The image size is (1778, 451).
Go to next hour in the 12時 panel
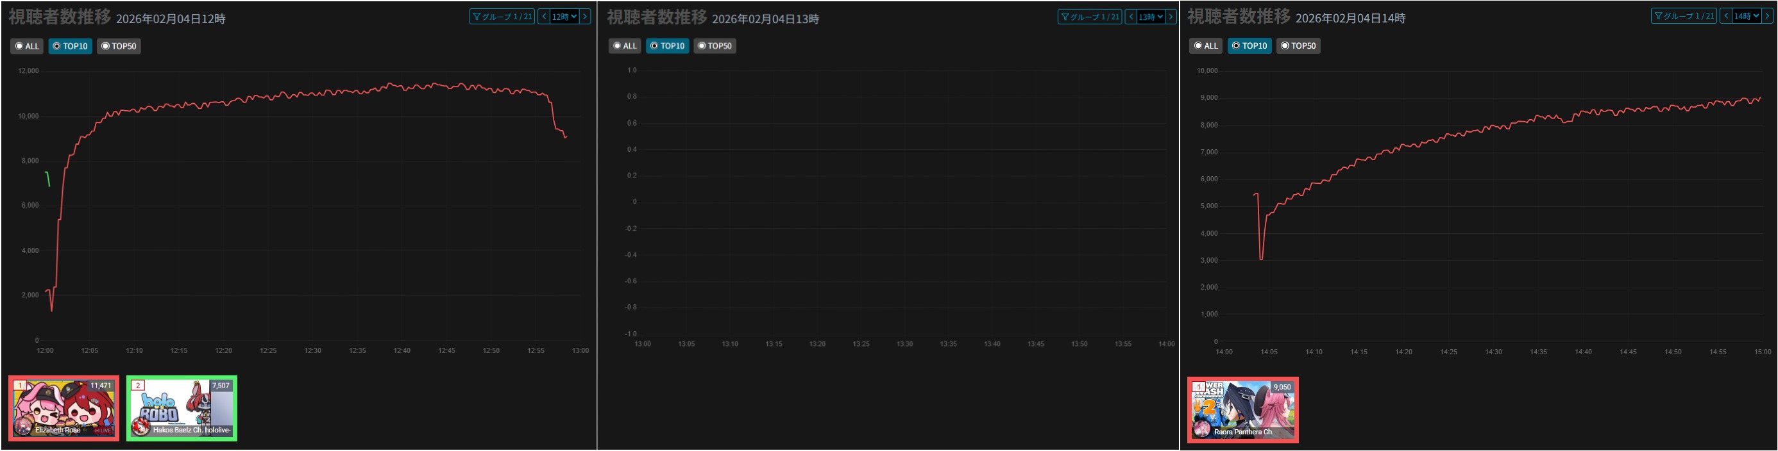(x=584, y=17)
